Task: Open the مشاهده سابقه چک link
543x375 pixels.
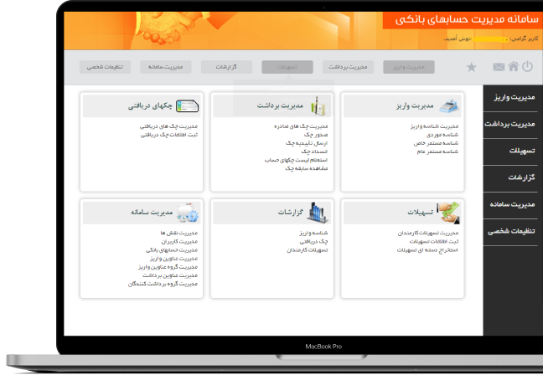Action: click(x=306, y=168)
